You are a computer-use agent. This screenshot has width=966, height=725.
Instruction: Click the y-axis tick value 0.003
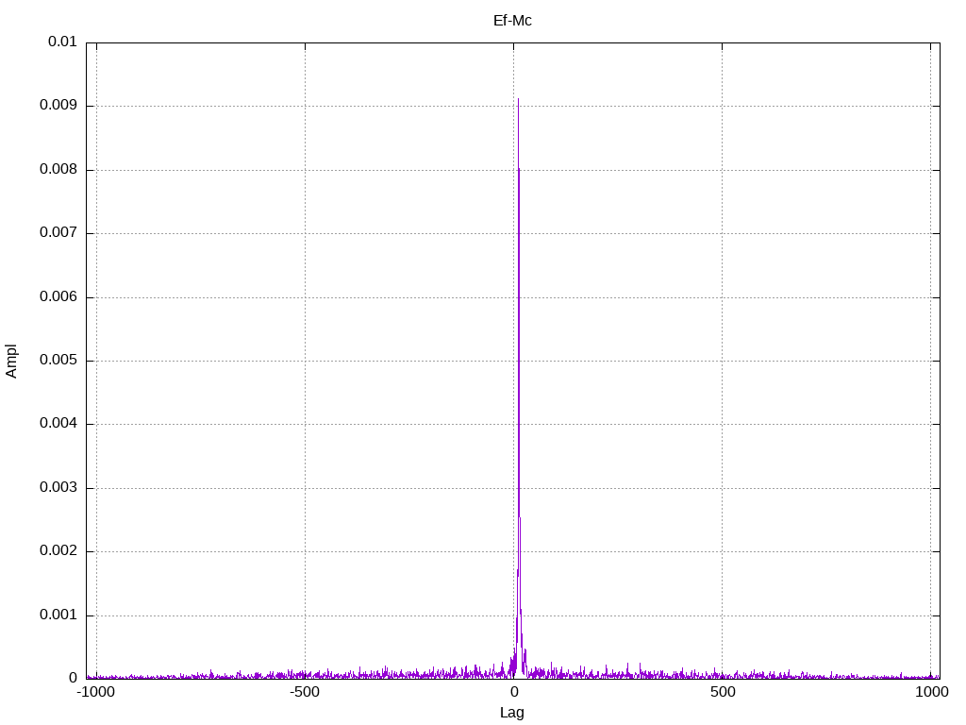(x=58, y=488)
